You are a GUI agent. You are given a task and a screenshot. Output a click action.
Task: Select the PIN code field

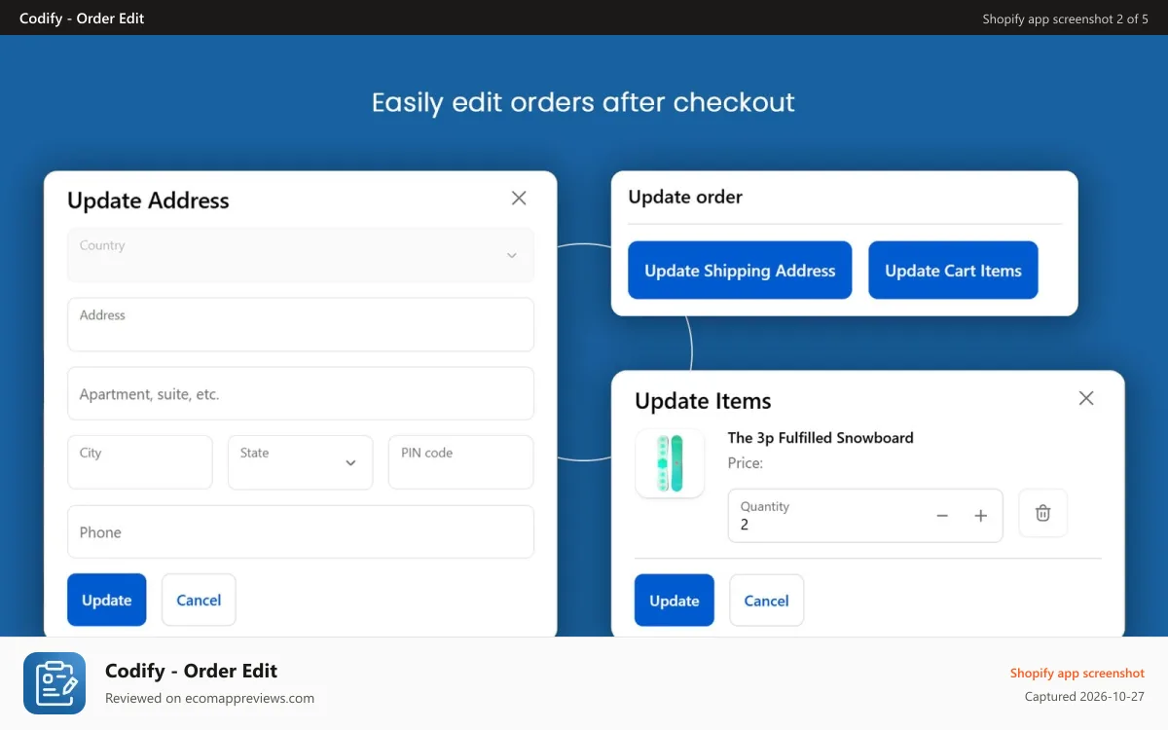[x=461, y=462]
